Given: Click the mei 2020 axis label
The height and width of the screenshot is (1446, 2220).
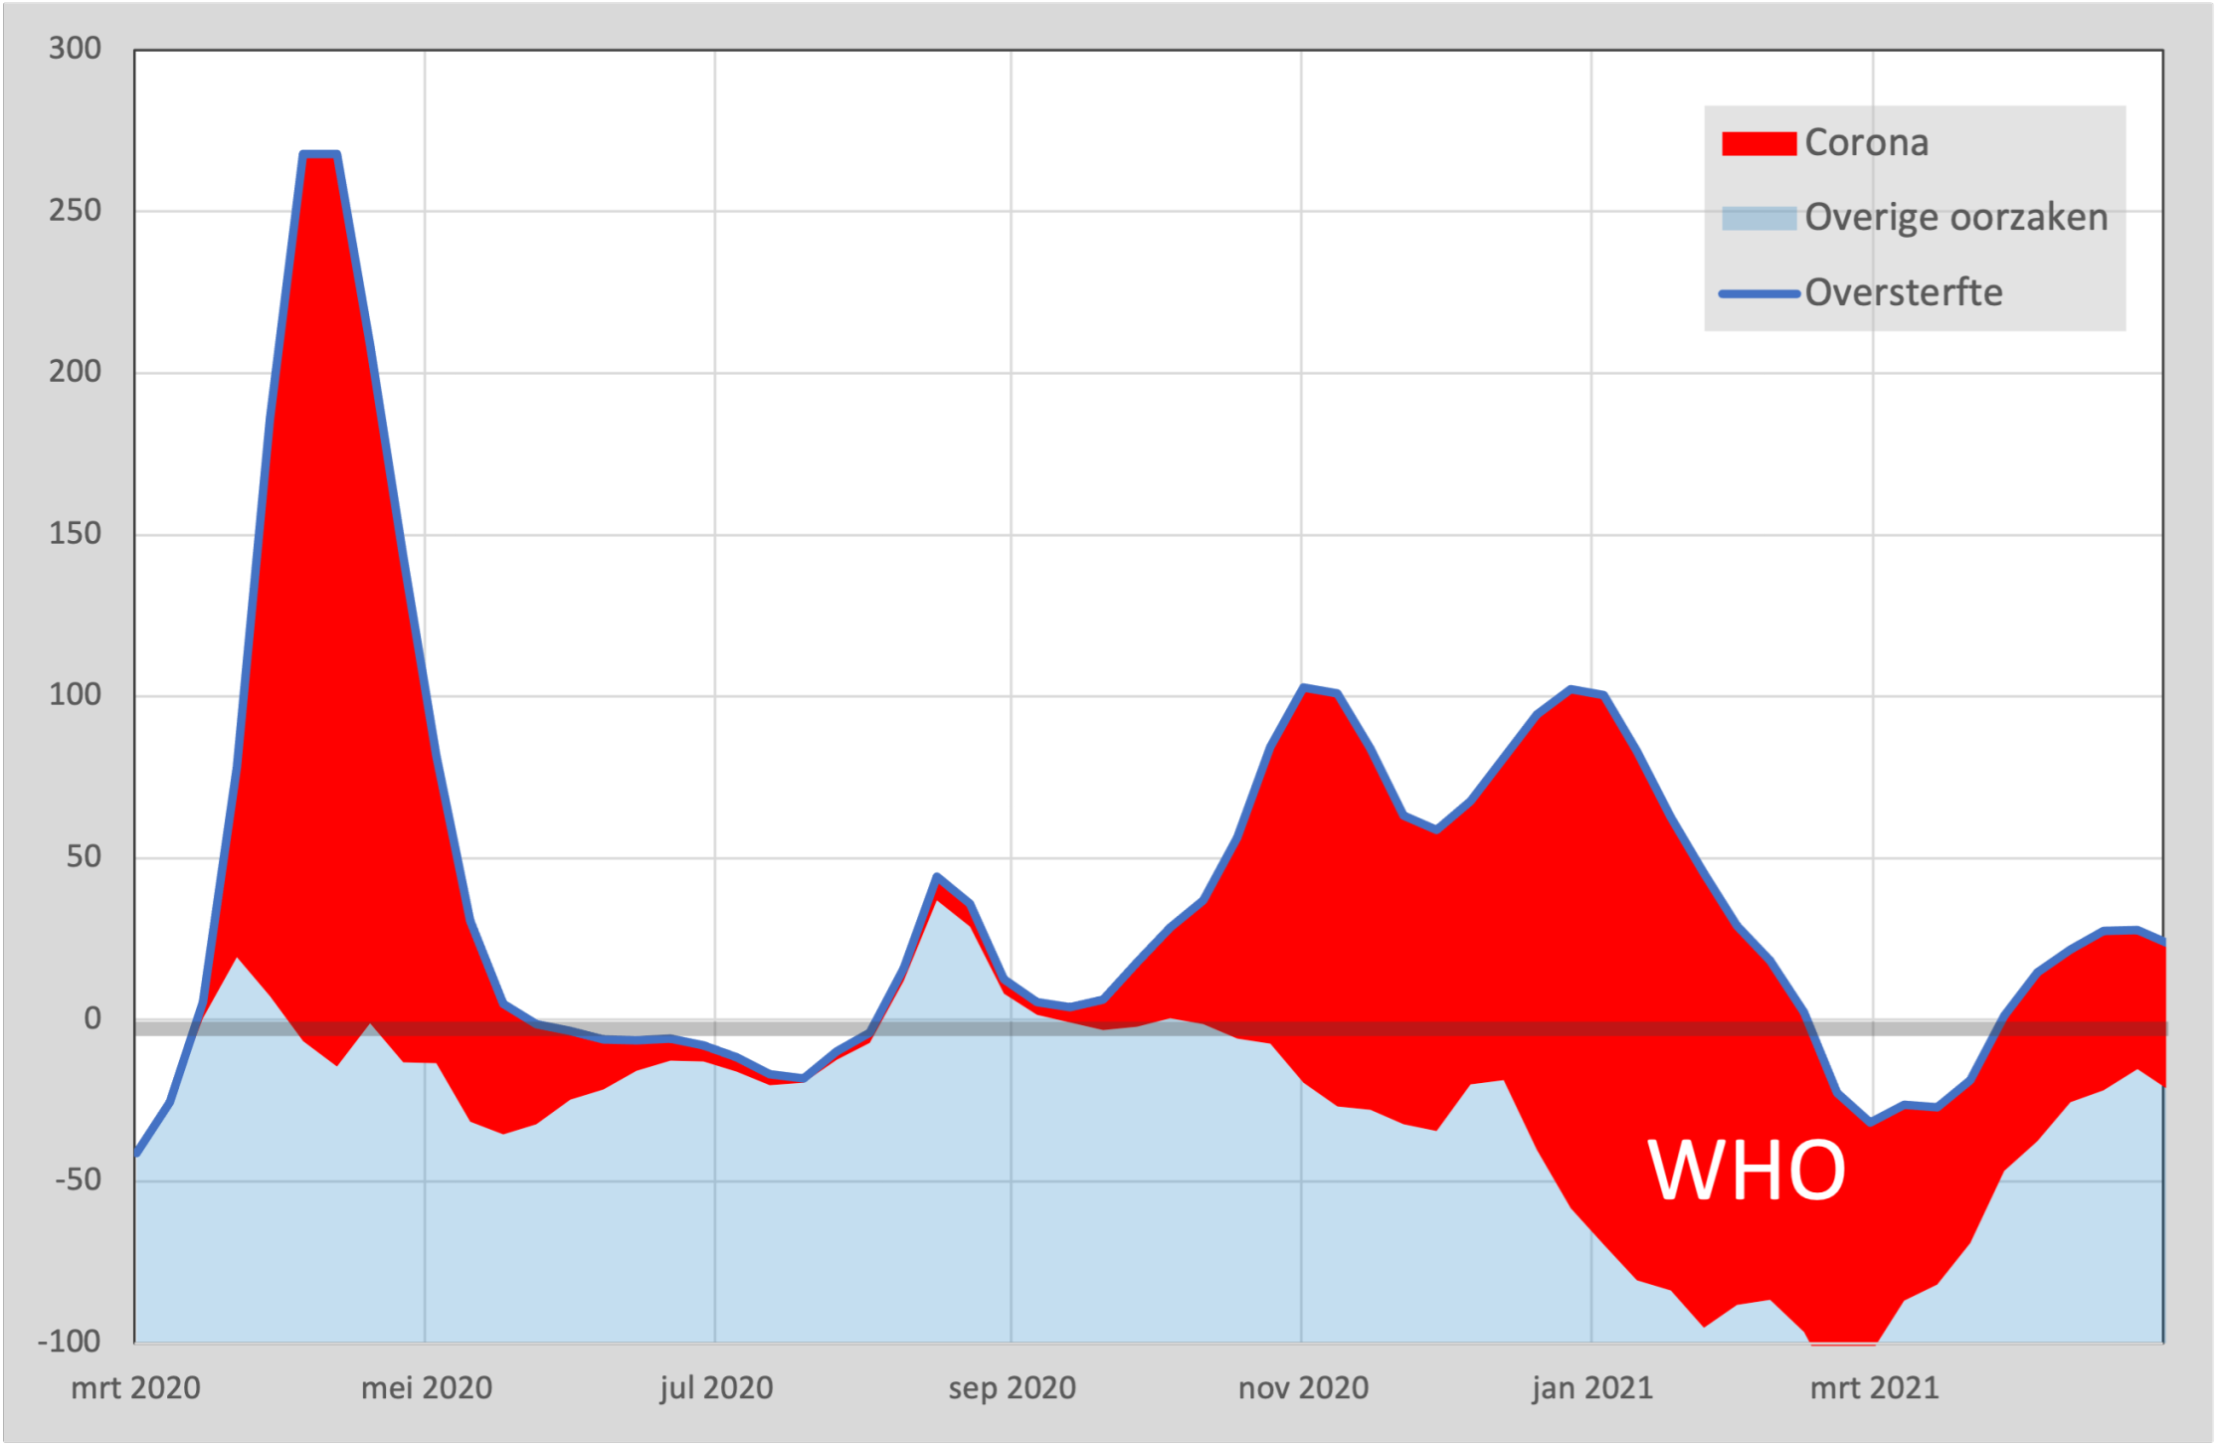Looking at the screenshot, I should coord(426,1387).
